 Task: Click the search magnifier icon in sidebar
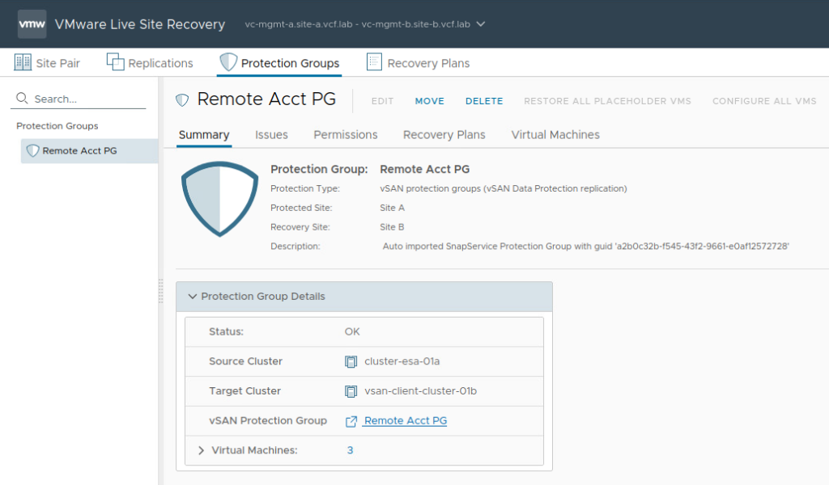[x=22, y=99]
